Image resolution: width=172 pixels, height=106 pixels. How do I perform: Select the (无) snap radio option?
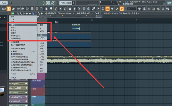[x=42, y=35]
